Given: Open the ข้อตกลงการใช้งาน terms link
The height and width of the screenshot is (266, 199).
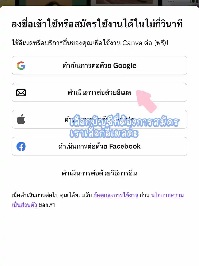Looking at the screenshot, I should click(116, 195).
